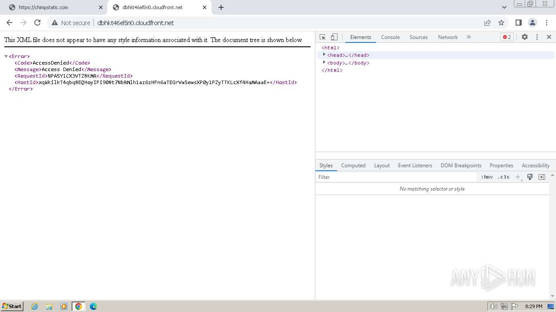The width and height of the screenshot is (556, 312).
Task: Click the Not secure site info indicator
Action: point(71,23)
